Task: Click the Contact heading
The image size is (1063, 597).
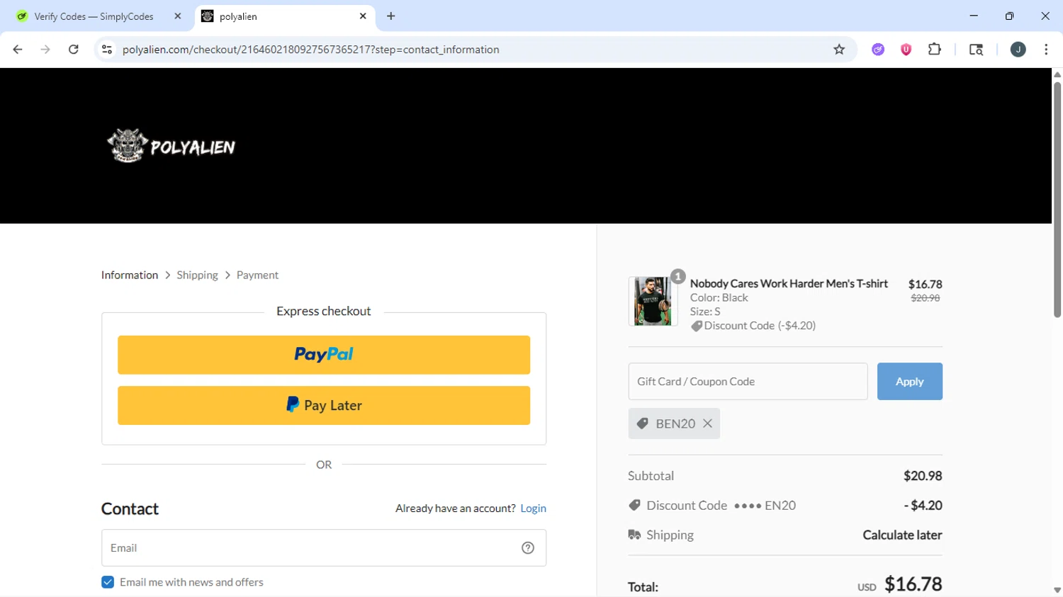Action: [130, 508]
